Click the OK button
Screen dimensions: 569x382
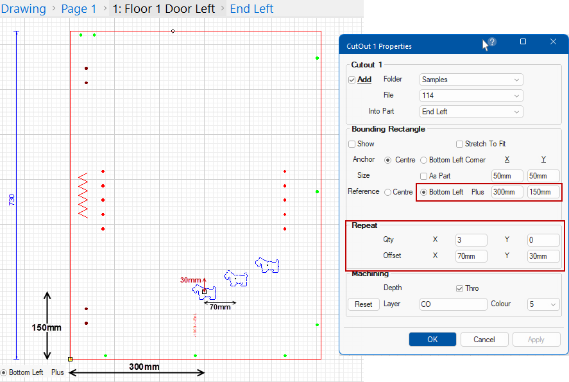point(432,340)
